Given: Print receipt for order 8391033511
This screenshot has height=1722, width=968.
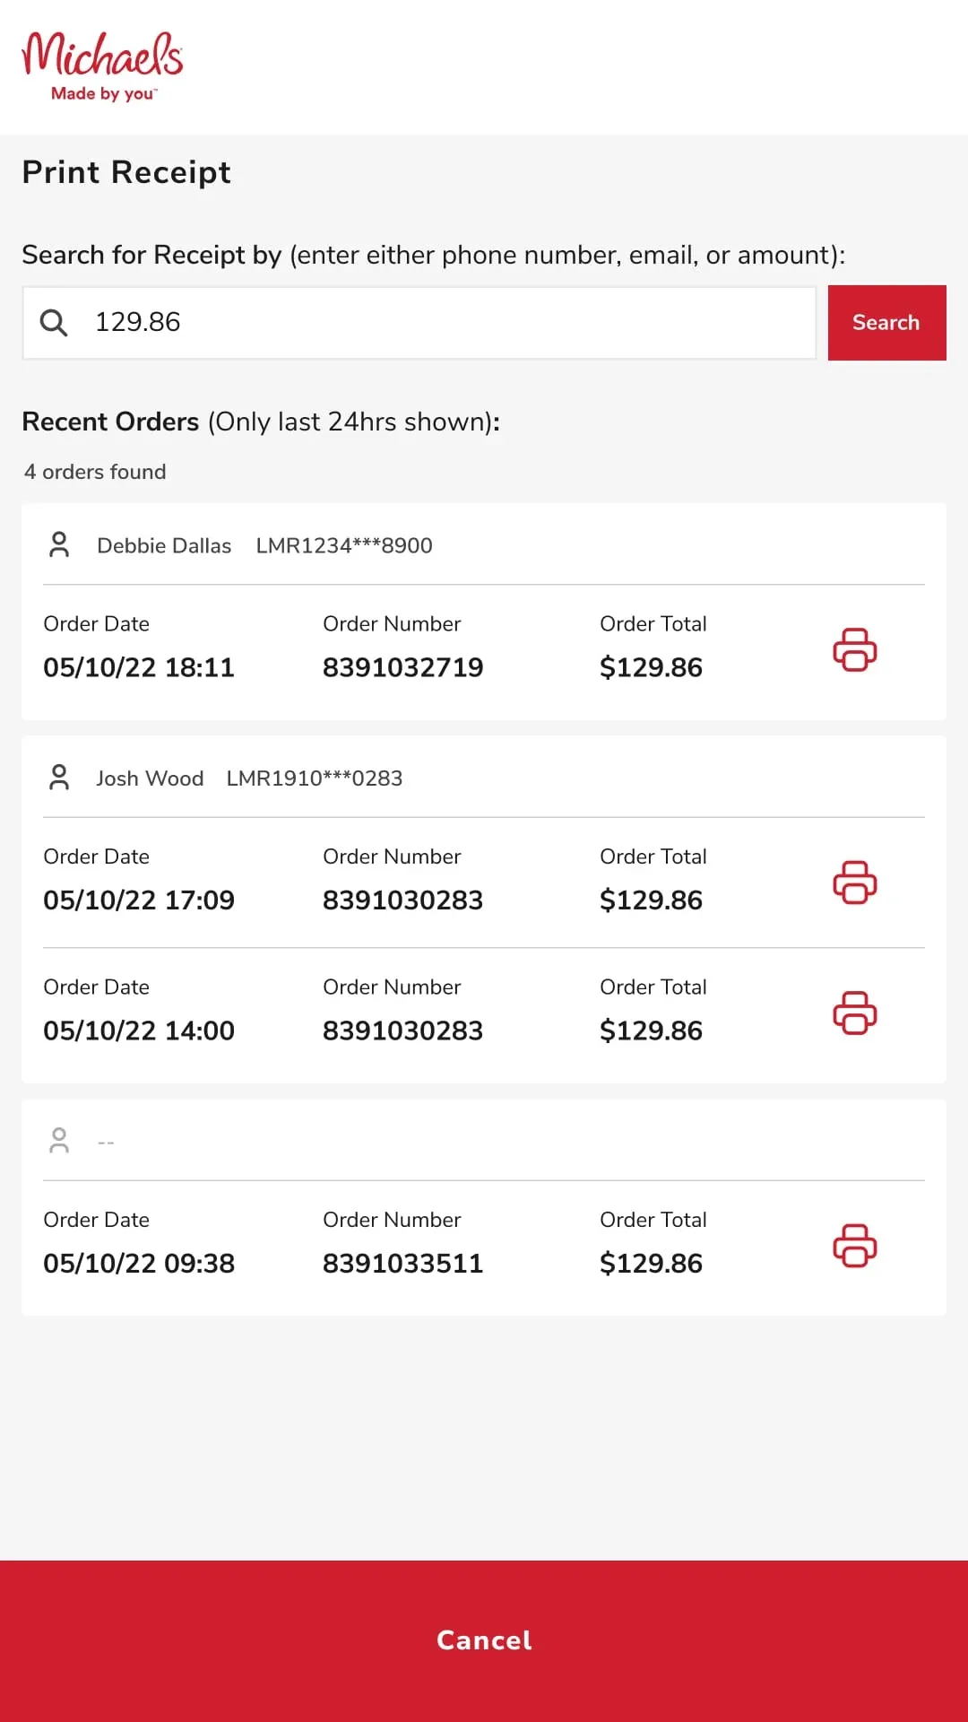Looking at the screenshot, I should click(854, 1246).
